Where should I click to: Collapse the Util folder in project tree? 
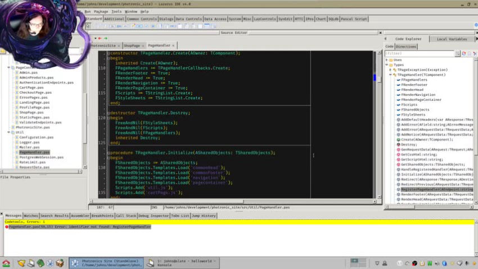[x=9, y=132]
